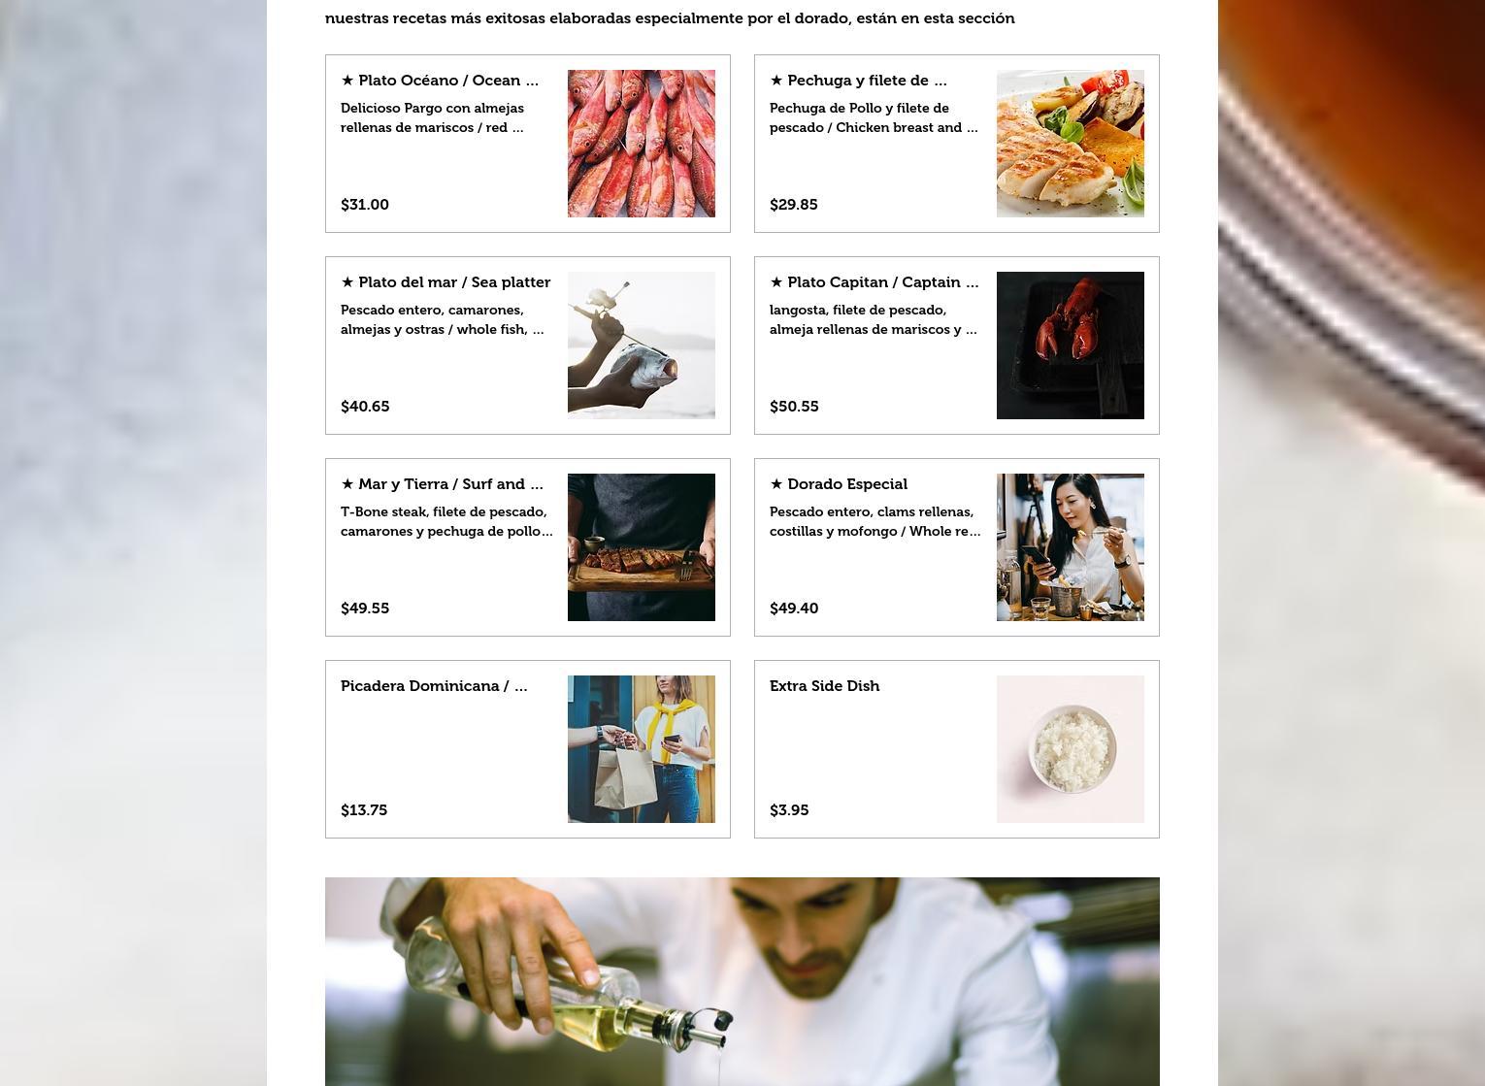Open the whole fish held in hands image
The width and height of the screenshot is (1485, 1086).
point(642,346)
